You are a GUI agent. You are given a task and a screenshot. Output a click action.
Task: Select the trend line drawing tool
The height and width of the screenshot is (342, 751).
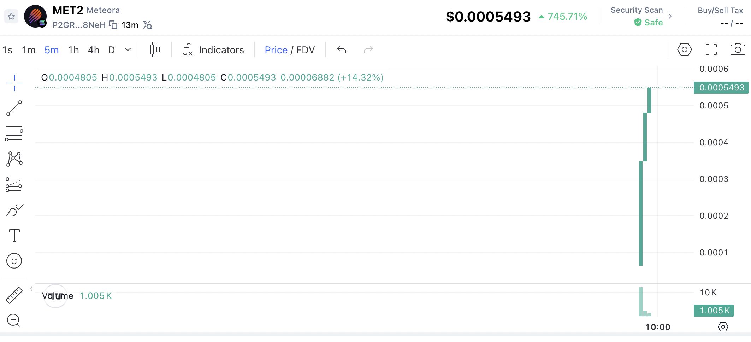pyautogui.click(x=14, y=107)
